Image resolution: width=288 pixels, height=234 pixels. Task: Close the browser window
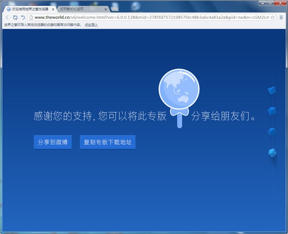pos(280,3)
